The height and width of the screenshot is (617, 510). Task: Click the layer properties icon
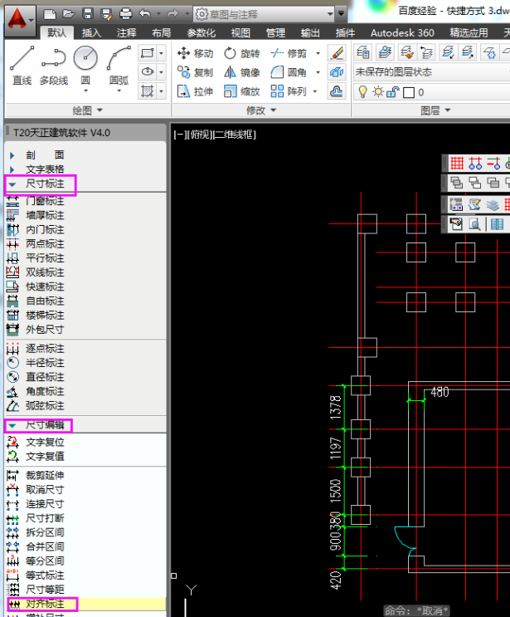pyautogui.click(x=362, y=52)
